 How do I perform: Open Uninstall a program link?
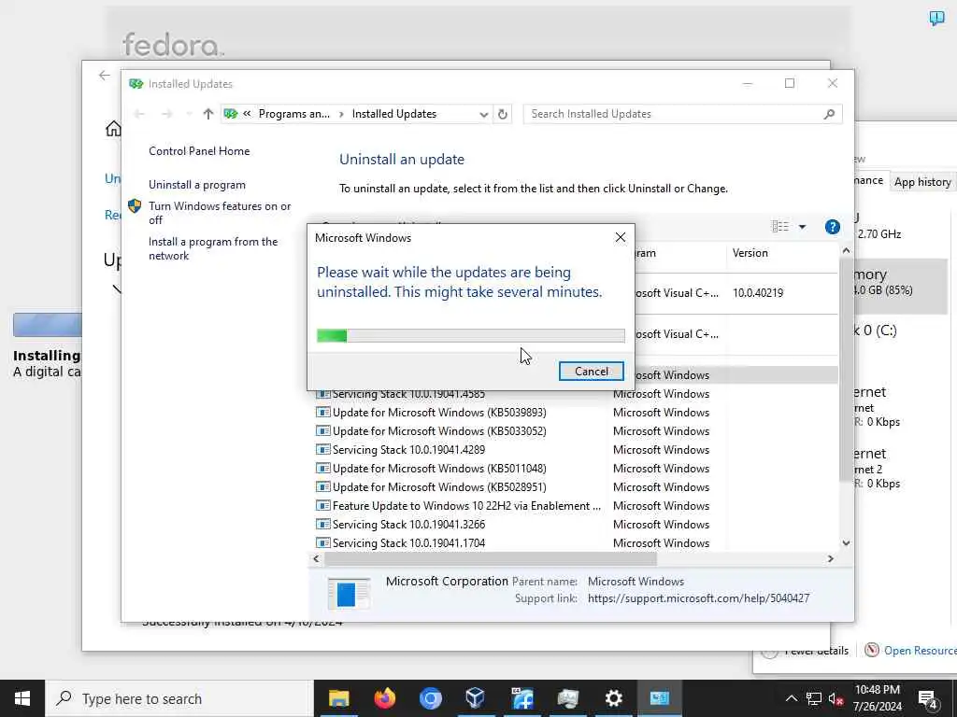point(197,185)
